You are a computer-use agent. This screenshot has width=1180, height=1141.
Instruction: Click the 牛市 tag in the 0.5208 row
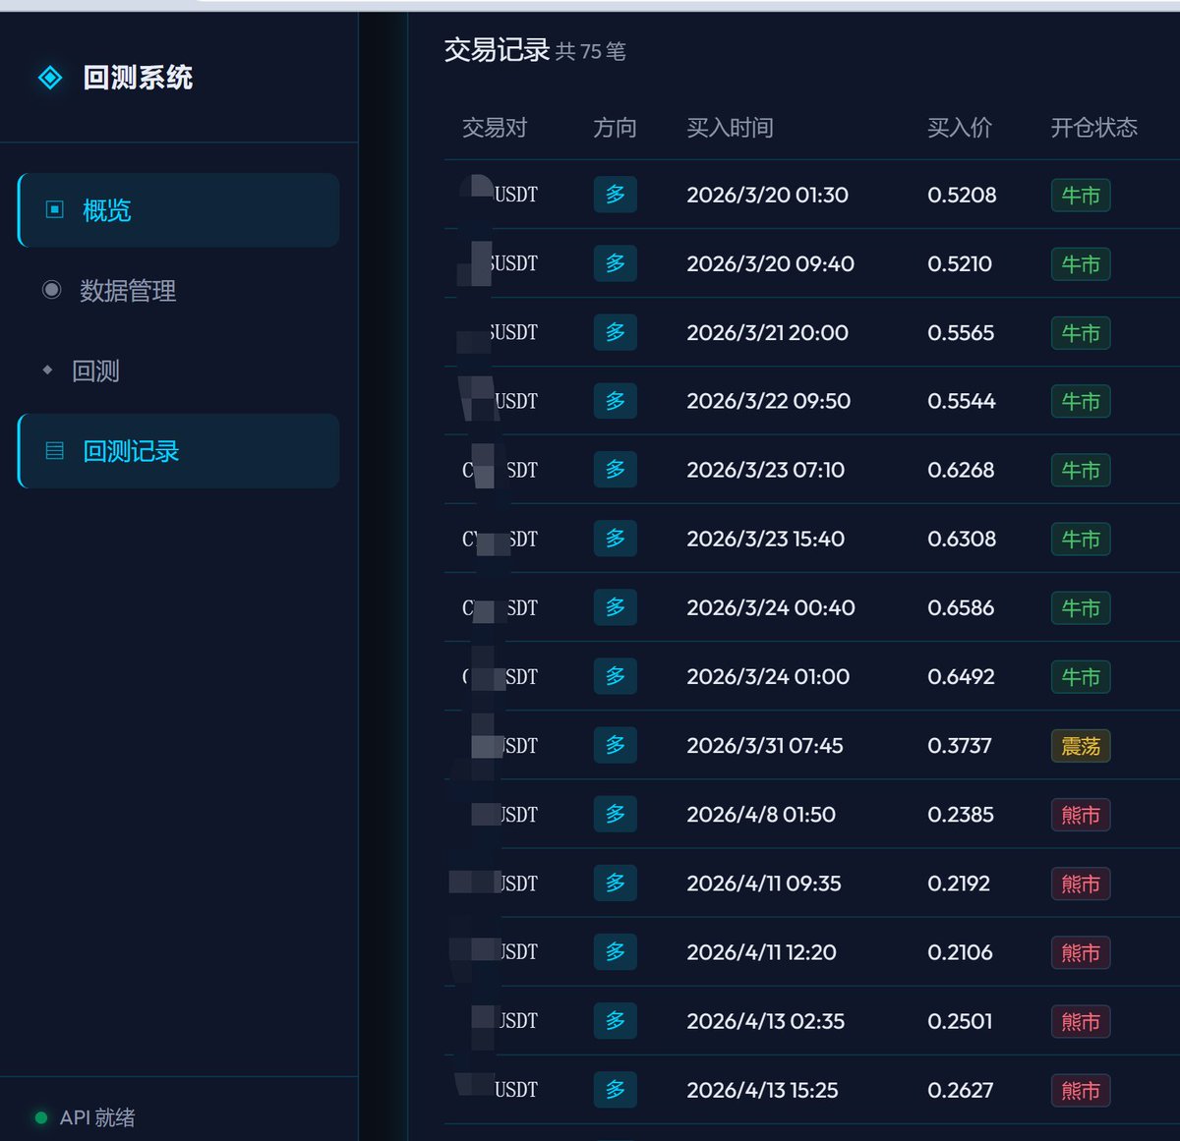coord(1081,196)
